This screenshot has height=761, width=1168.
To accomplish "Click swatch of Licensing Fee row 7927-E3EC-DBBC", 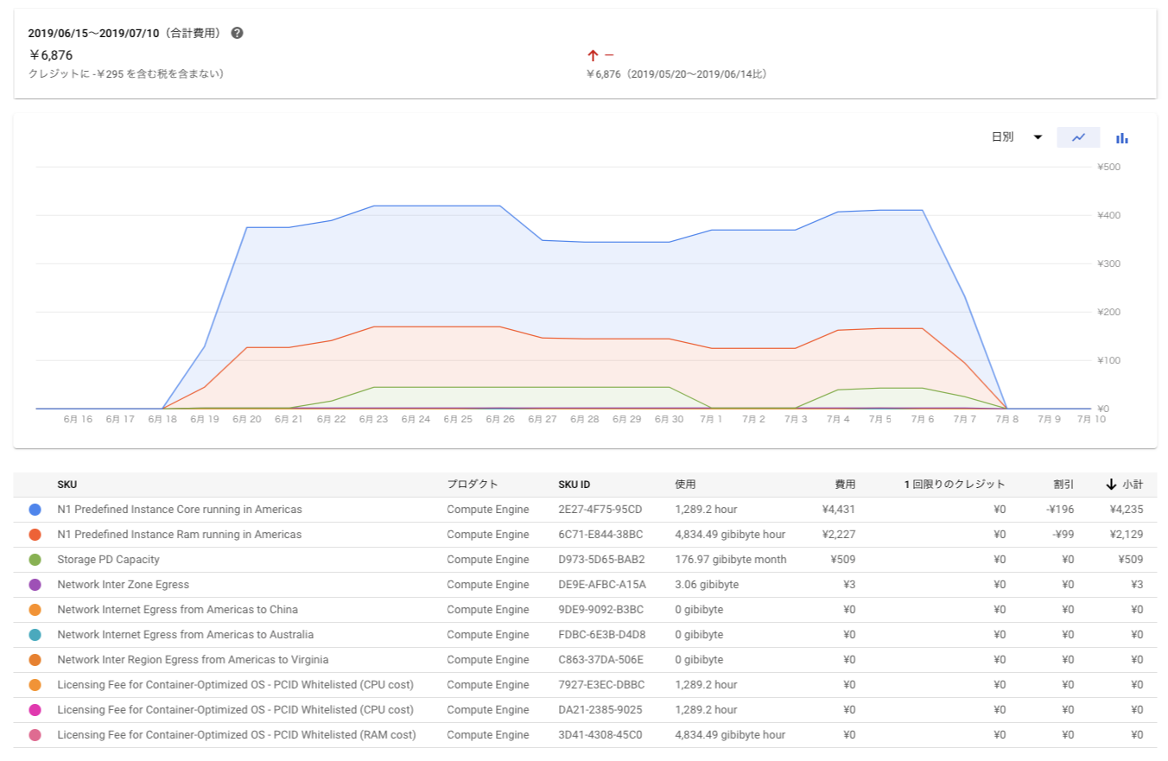I will [35, 685].
